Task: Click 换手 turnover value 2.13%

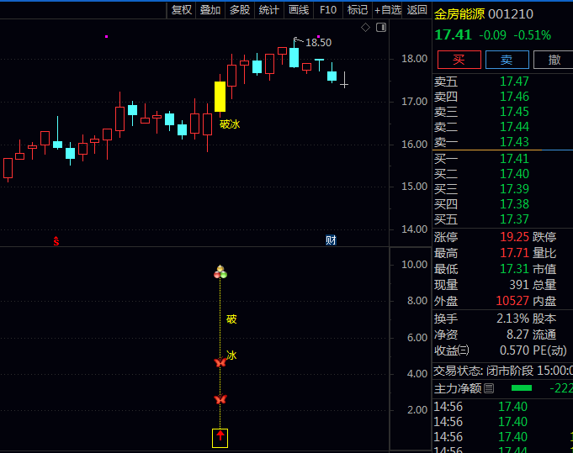Action: [512, 319]
